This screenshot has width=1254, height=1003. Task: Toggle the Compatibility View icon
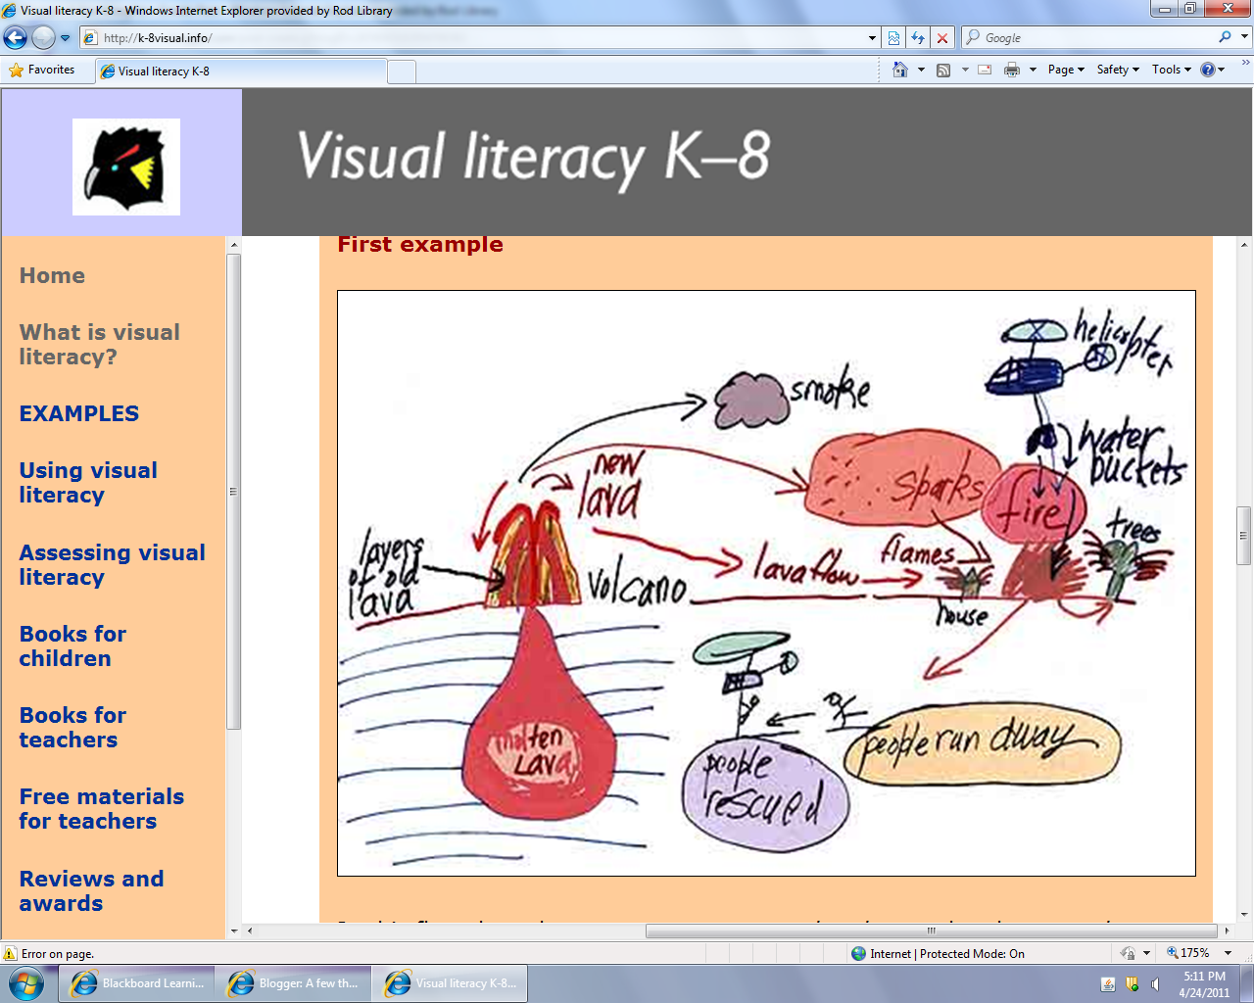(893, 38)
